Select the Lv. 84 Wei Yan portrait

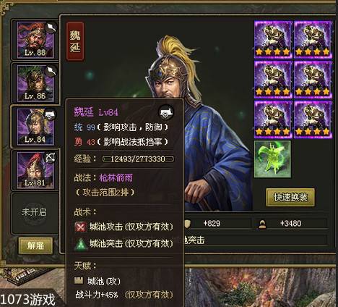35,127
